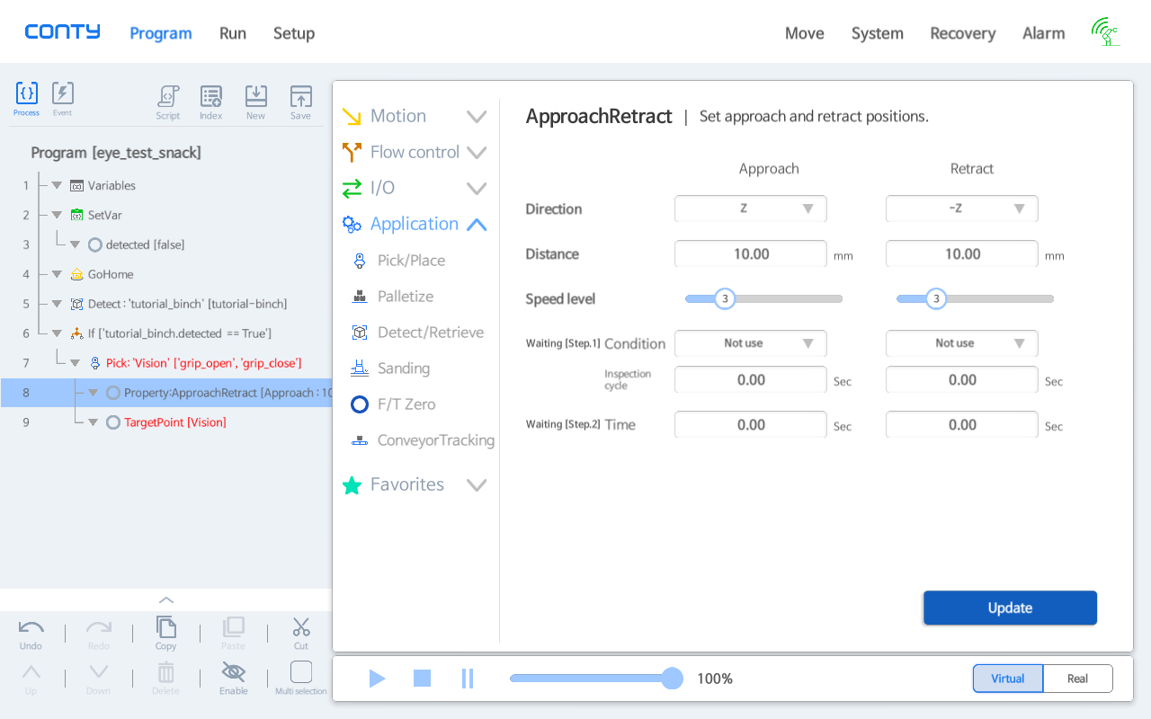Open the Index tool
This screenshot has width=1151, height=719.
pos(211,102)
